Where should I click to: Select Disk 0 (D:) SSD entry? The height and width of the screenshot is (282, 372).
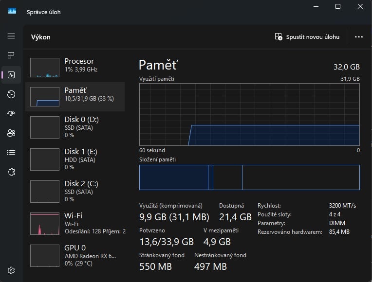(75, 127)
